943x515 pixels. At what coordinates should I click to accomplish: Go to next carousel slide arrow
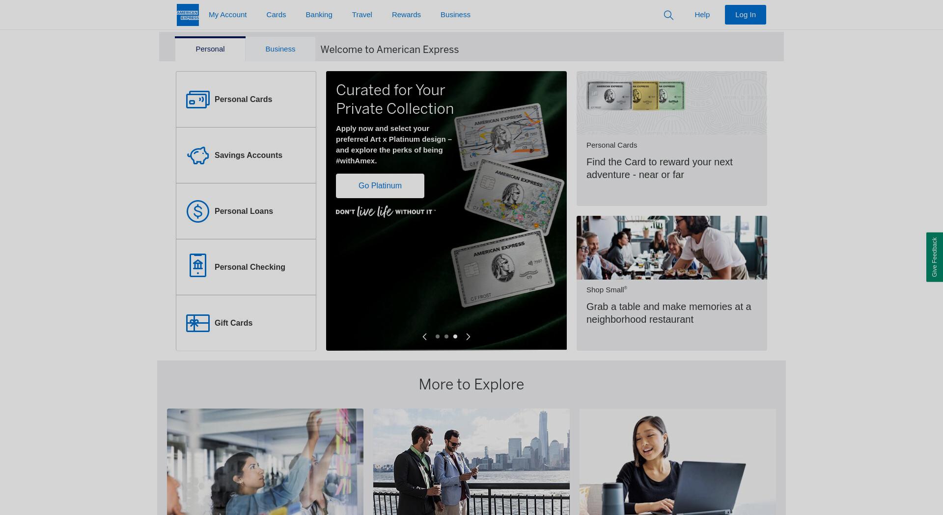[468, 336]
